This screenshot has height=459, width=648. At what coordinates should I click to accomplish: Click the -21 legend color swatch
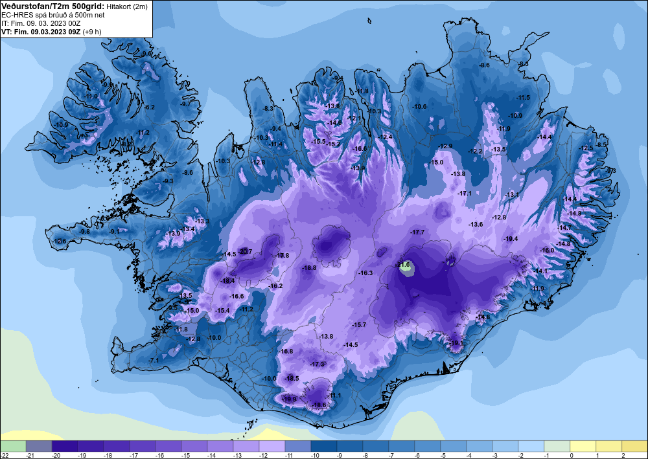click(x=39, y=446)
